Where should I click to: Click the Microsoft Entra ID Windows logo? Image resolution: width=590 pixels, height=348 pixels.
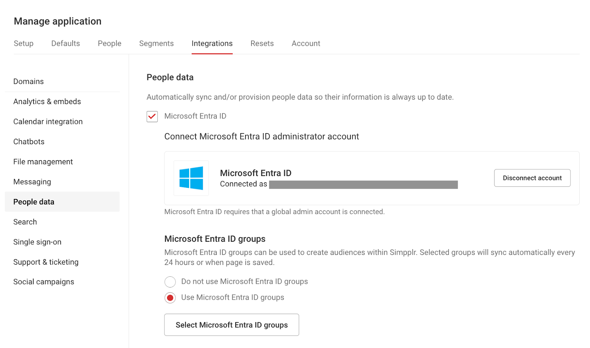191,178
